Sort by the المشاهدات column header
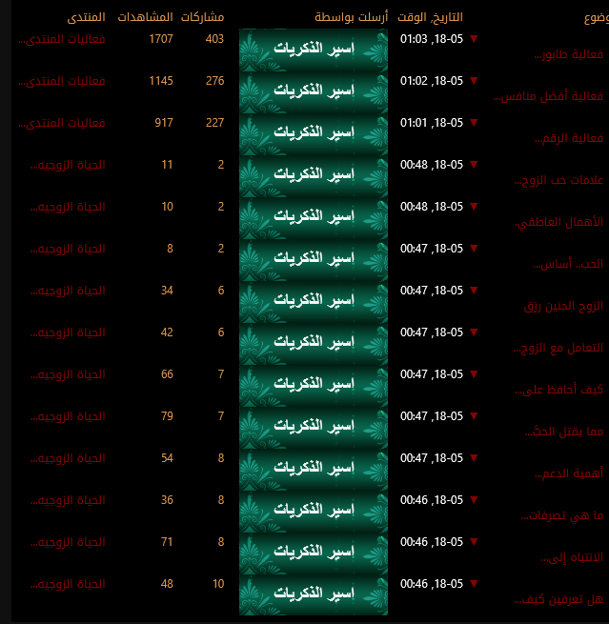The height and width of the screenshot is (624, 609). (144, 18)
